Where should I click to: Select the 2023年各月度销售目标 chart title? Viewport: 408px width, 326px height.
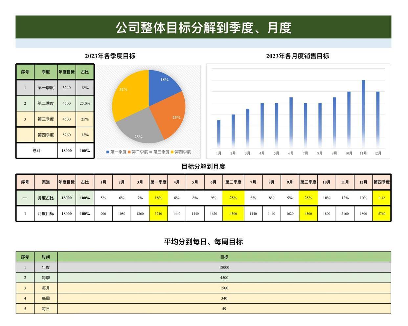[x=298, y=56]
